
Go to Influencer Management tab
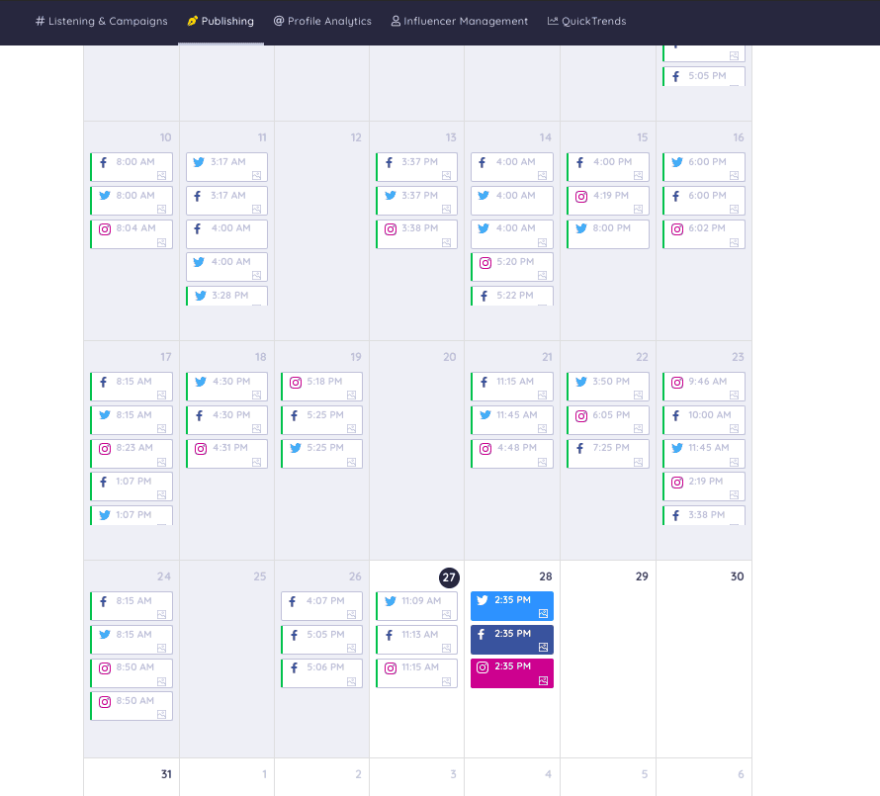[459, 22]
